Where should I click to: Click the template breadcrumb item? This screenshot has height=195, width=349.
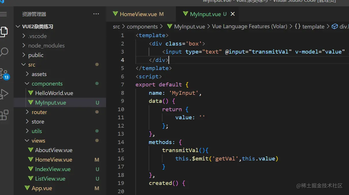pos(313,26)
